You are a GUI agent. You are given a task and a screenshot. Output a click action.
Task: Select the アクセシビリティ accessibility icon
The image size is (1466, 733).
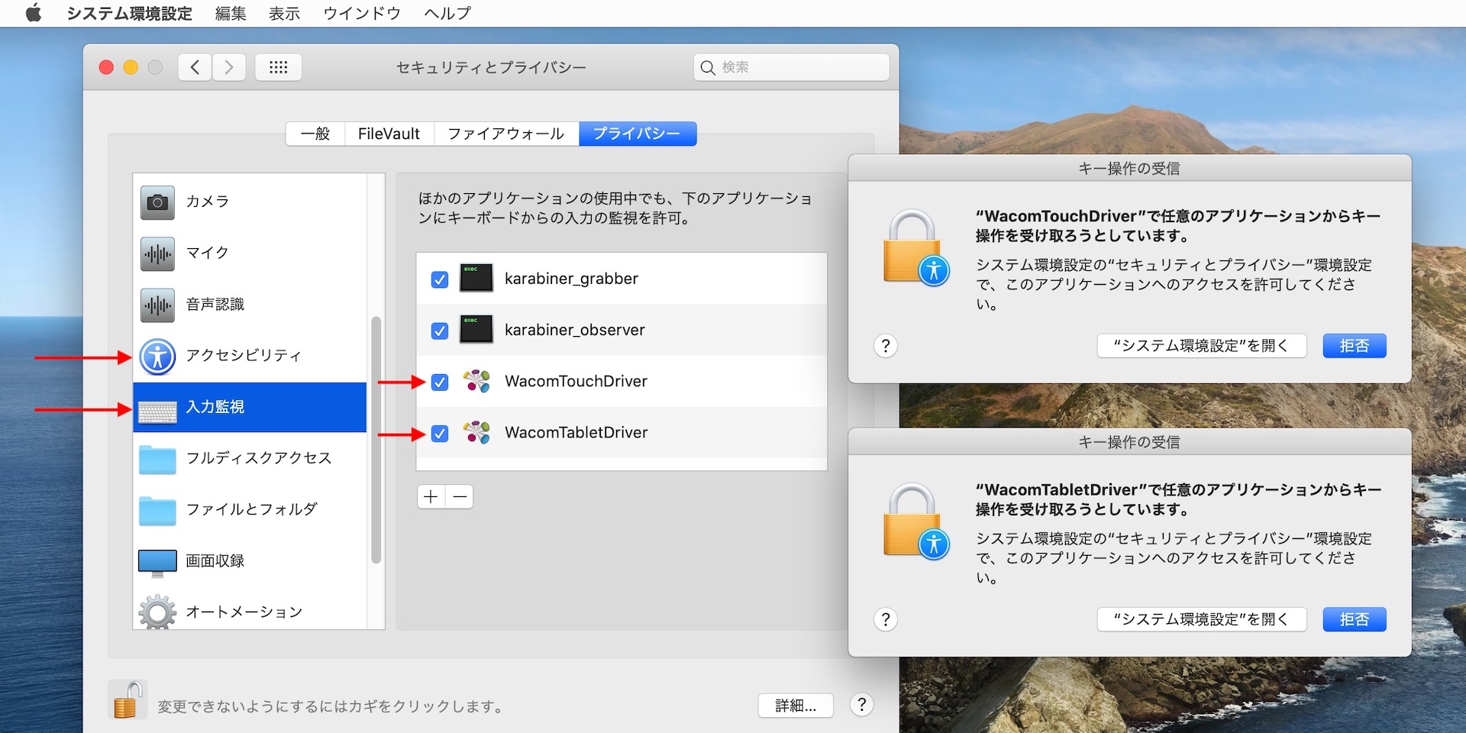pos(157,357)
